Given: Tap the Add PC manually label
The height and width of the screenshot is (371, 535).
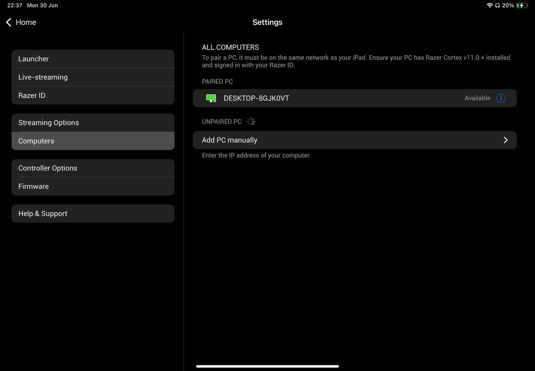Looking at the screenshot, I should (230, 140).
